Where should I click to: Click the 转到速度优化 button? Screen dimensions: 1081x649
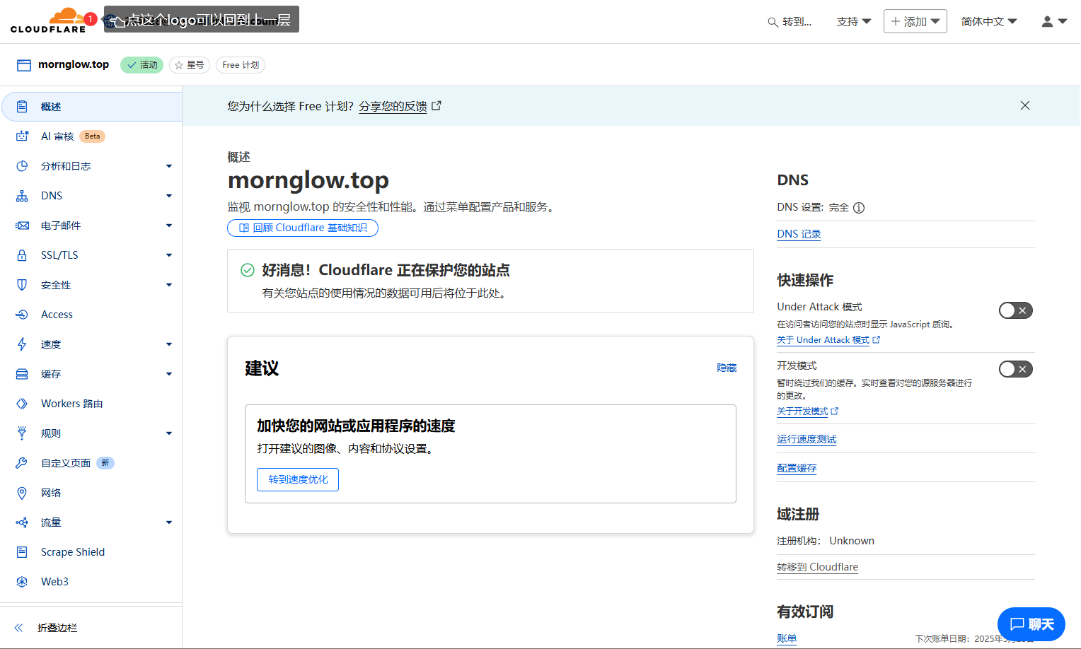tap(297, 479)
